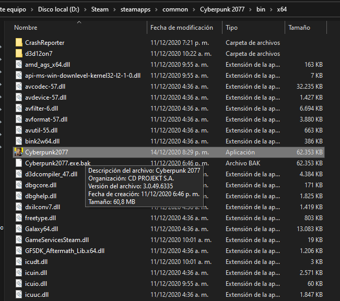Select the GameServicesSteam.dll file icon
This screenshot has height=301, width=340.
tap(19, 240)
